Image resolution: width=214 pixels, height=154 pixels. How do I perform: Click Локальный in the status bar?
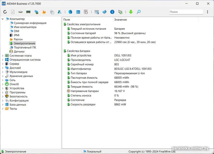point(94,151)
